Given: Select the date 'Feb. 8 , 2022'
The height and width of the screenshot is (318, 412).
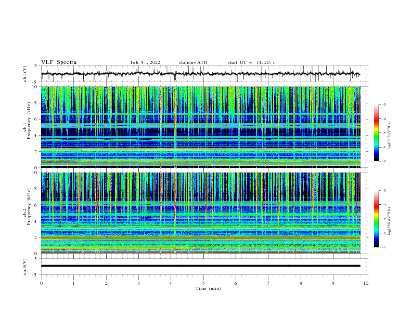Looking at the screenshot, I should click(x=145, y=62).
